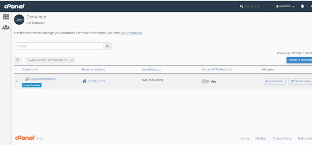Sort by the Basisverzeichnis column
This screenshot has width=312, height=145.
(93, 70)
